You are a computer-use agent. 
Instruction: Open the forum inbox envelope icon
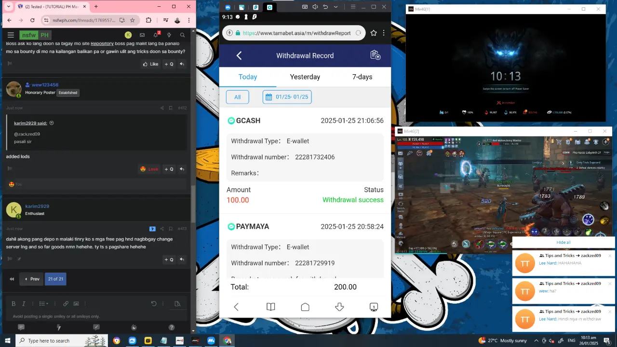point(142,35)
